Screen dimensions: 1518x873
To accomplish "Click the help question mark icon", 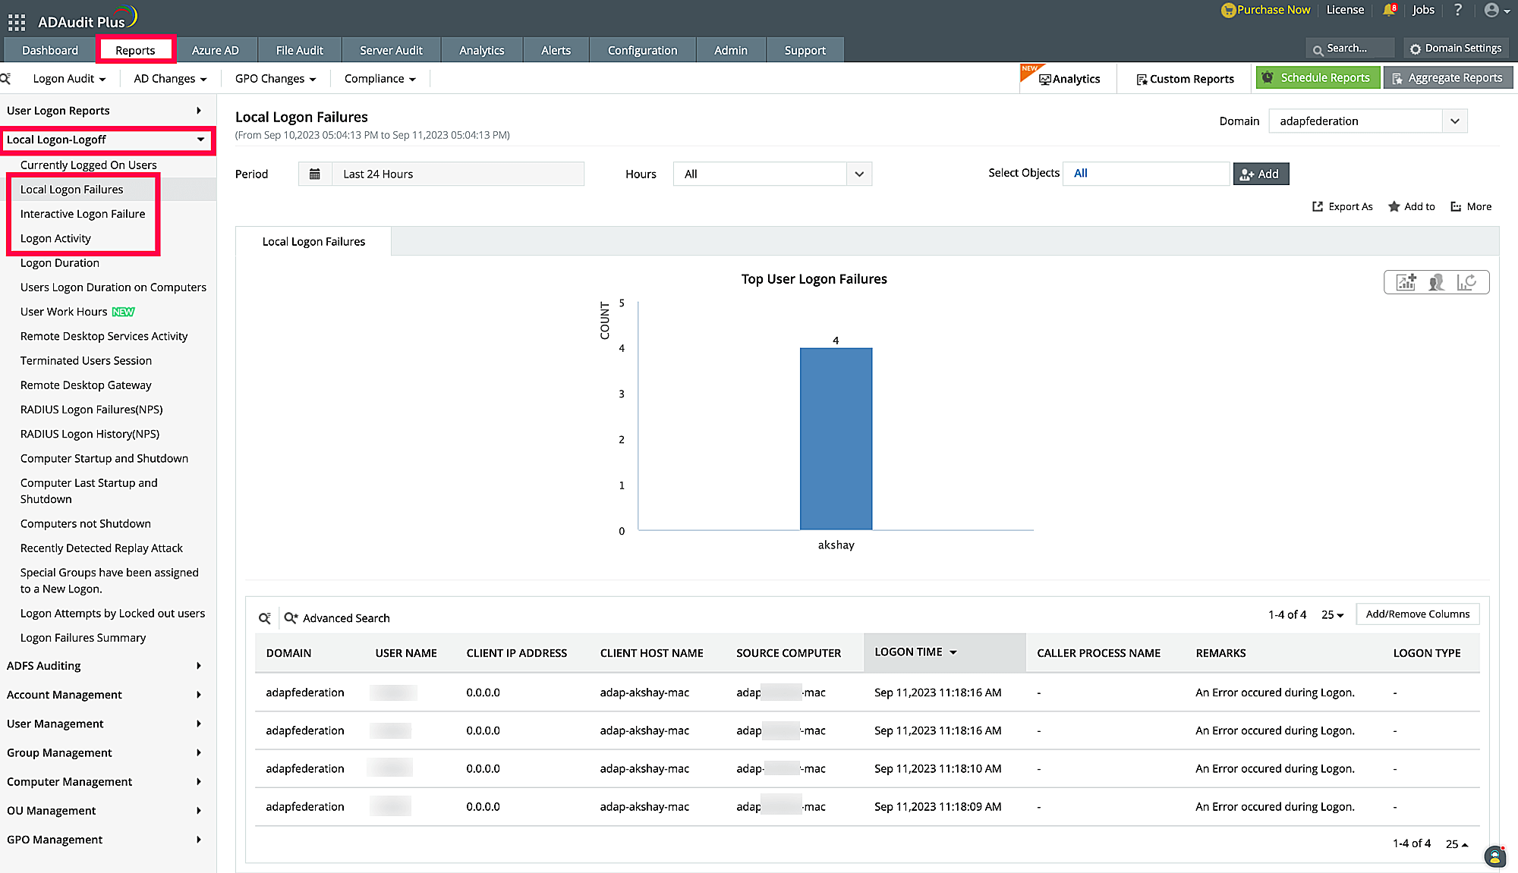I will (1458, 10).
